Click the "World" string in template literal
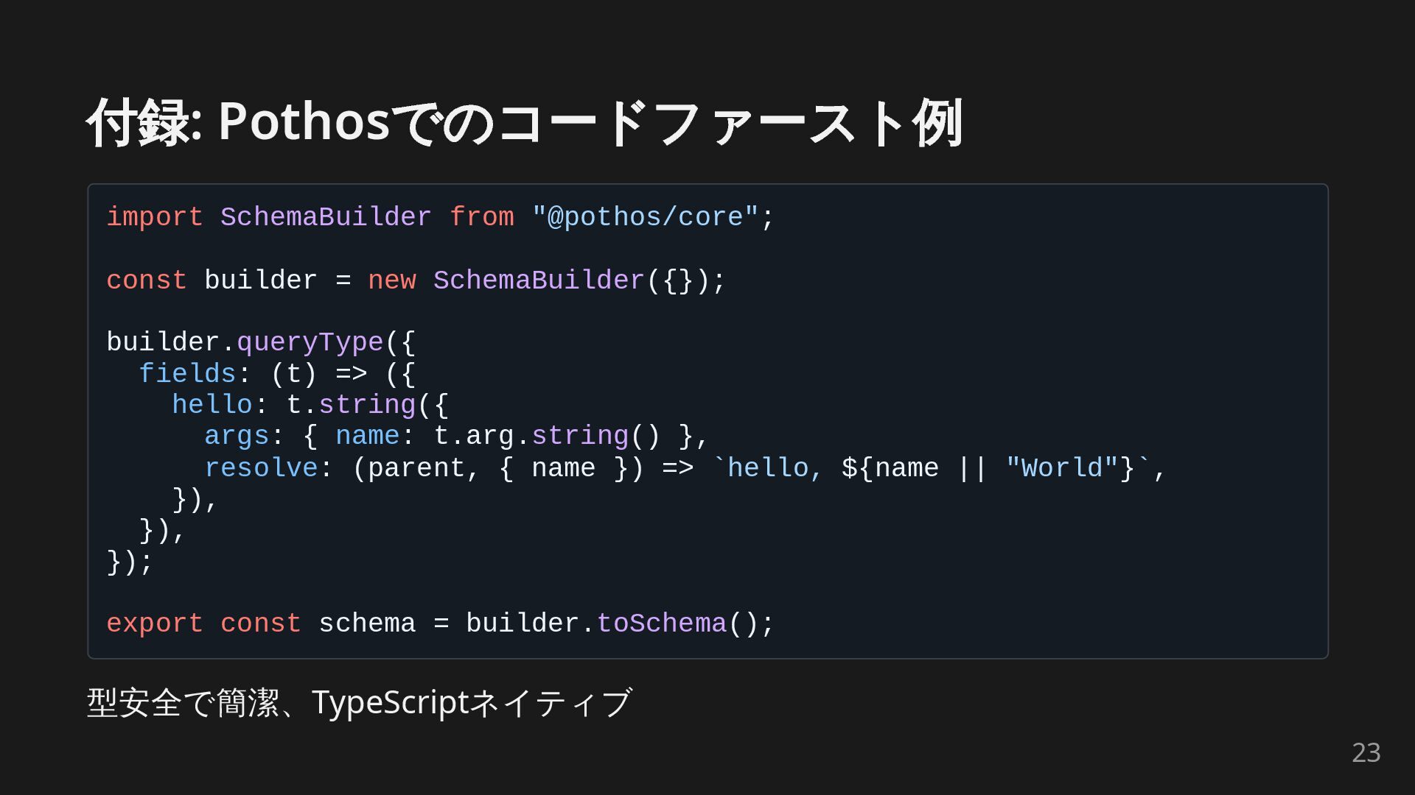1415x795 pixels. tap(1062, 468)
